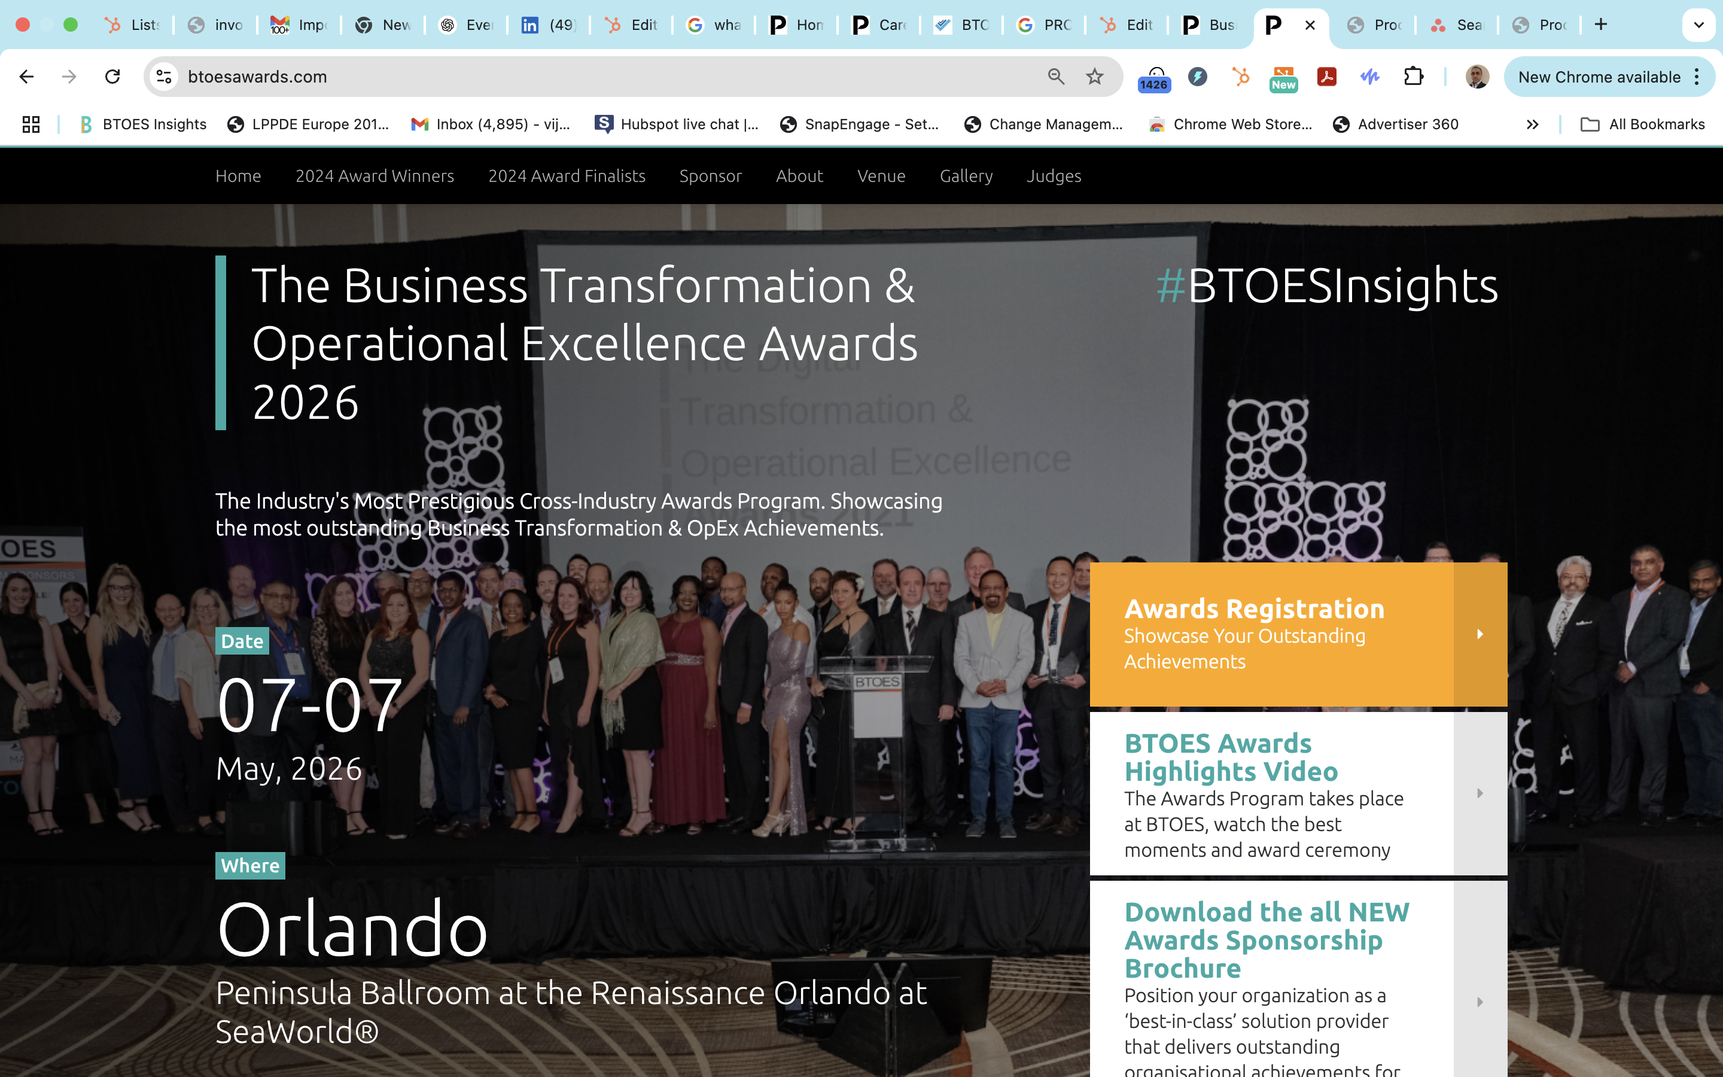
Task: Expand the Awards Registration arrow panel
Action: pos(1480,634)
